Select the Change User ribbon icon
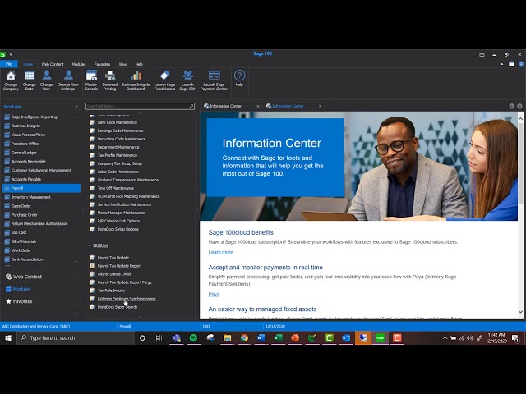 46,80
